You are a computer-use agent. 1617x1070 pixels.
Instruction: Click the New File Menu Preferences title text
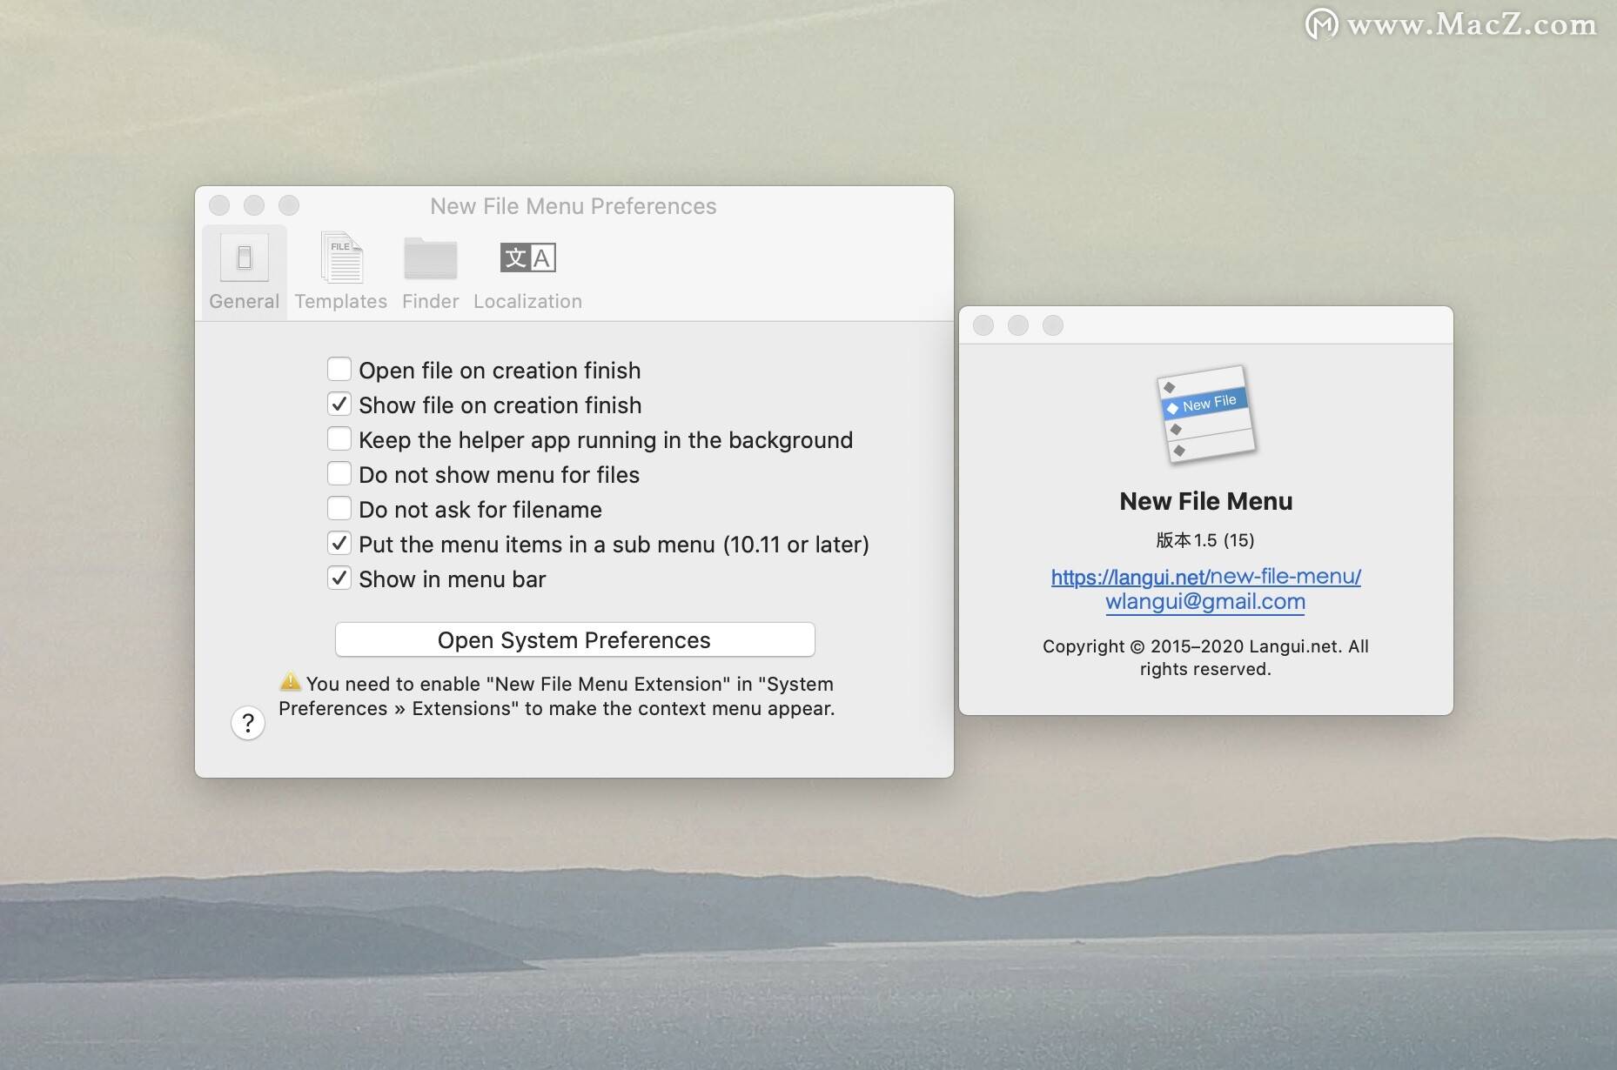tap(574, 206)
